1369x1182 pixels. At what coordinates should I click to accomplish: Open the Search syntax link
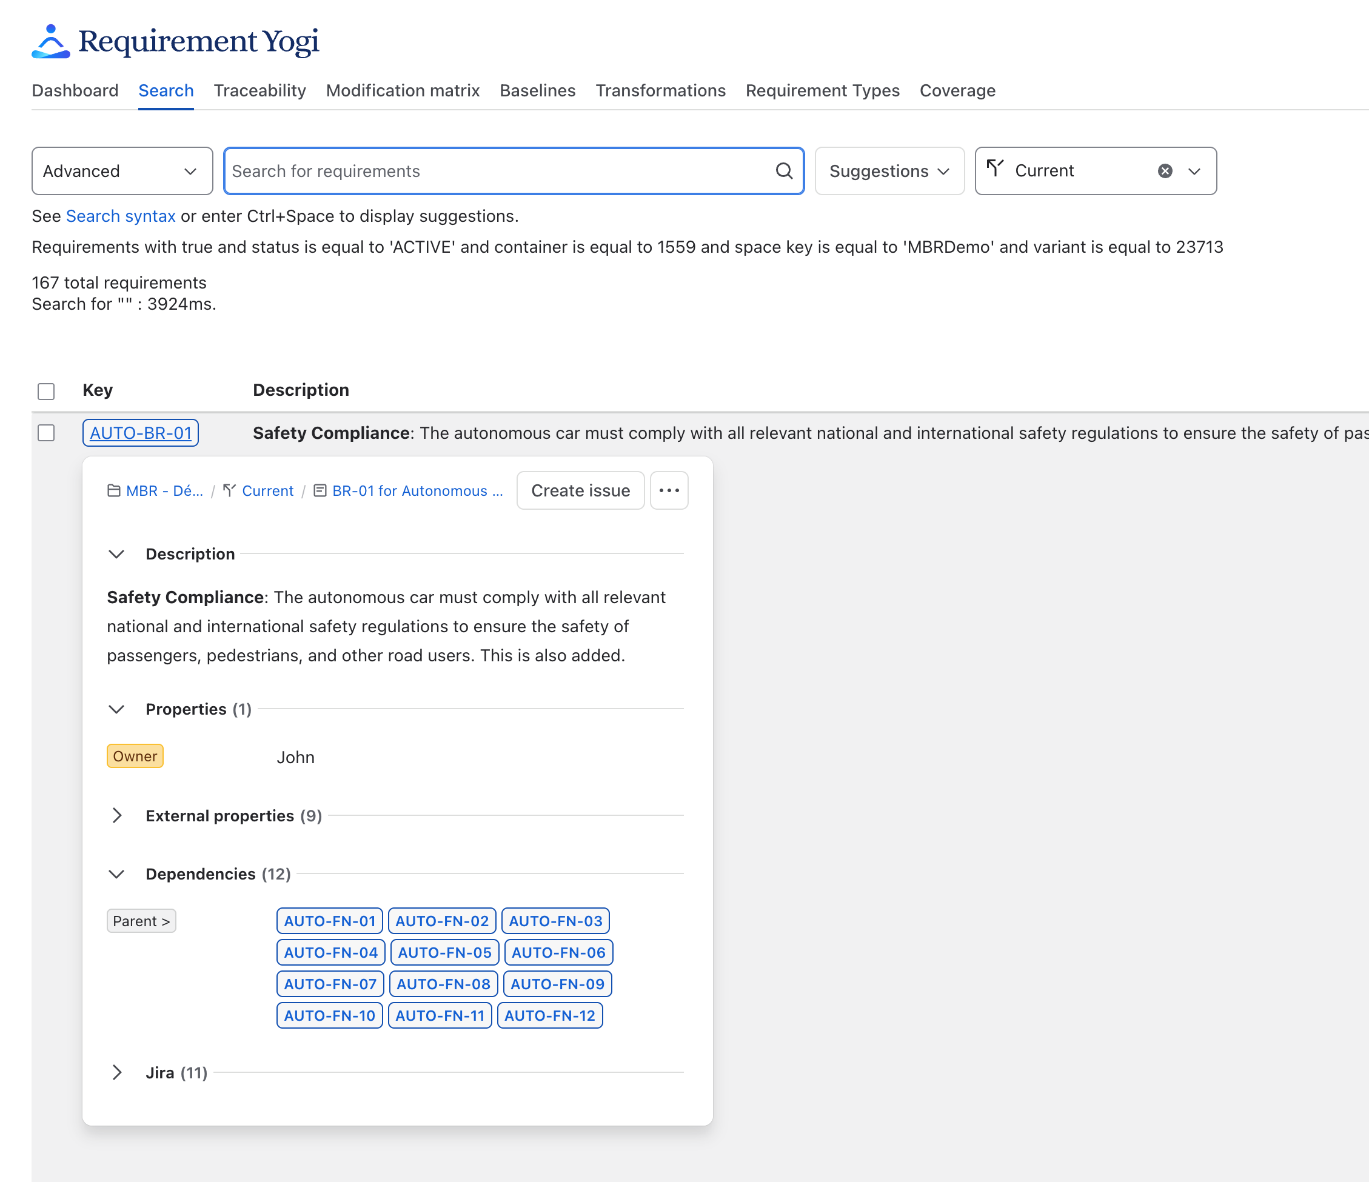(121, 216)
